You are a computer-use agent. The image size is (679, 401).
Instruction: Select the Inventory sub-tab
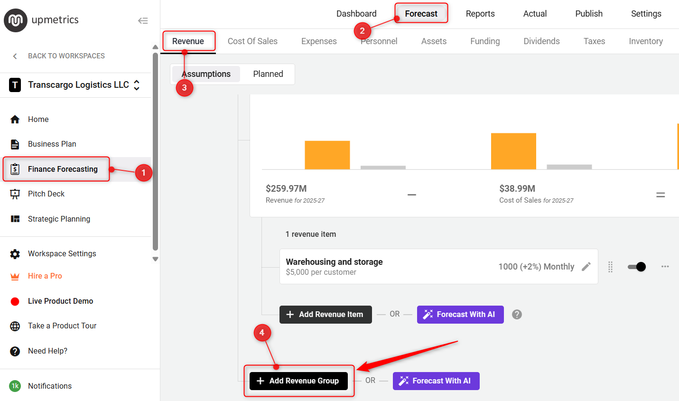coord(646,41)
